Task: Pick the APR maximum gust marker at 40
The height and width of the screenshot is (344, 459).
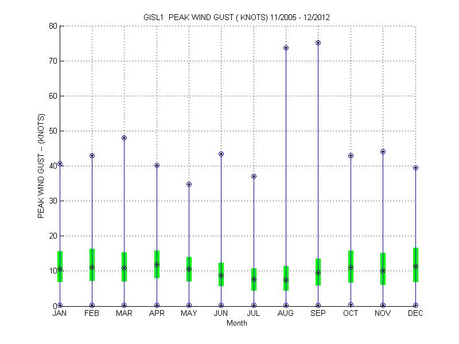Action: click(x=157, y=166)
